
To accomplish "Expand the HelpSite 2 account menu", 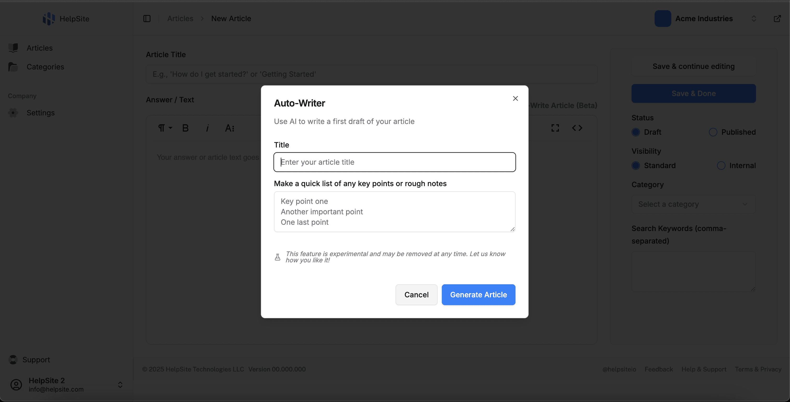I will 120,385.
